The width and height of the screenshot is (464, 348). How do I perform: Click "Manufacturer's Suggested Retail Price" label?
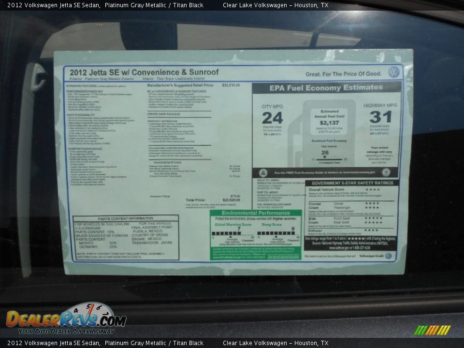coord(180,85)
